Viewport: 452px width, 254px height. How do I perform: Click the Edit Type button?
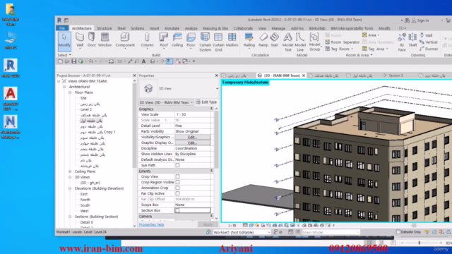pos(206,102)
